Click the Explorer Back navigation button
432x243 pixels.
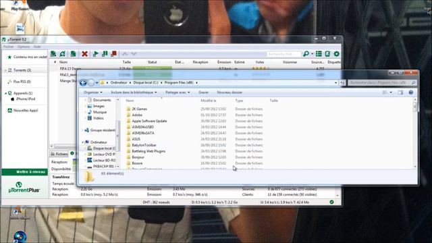83,82
